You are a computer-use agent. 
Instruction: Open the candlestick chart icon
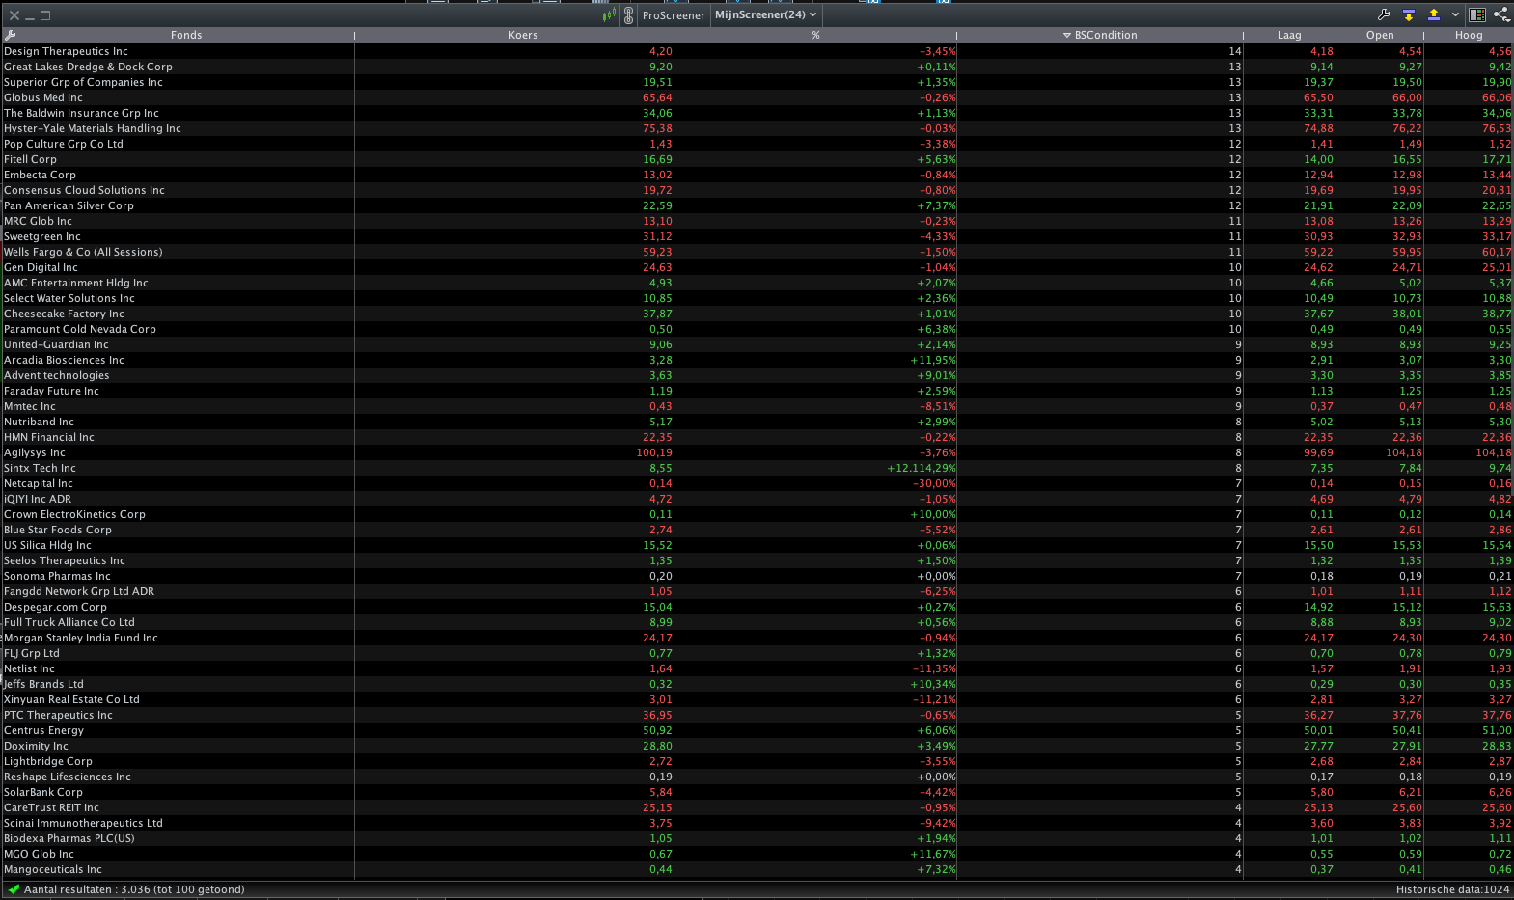(x=609, y=14)
